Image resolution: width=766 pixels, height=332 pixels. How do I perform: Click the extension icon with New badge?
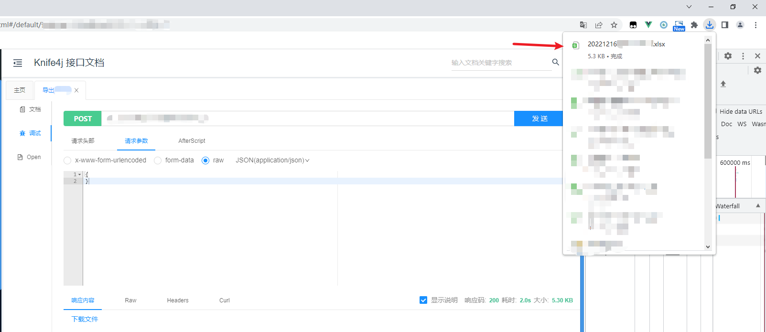tap(679, 26)
